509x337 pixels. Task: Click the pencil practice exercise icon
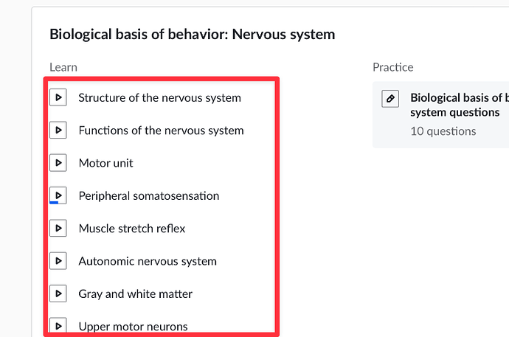[x=391, y=99]
